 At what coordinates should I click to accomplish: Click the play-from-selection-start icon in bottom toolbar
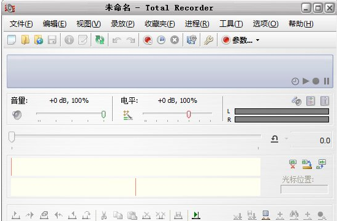tap(16, 215)
